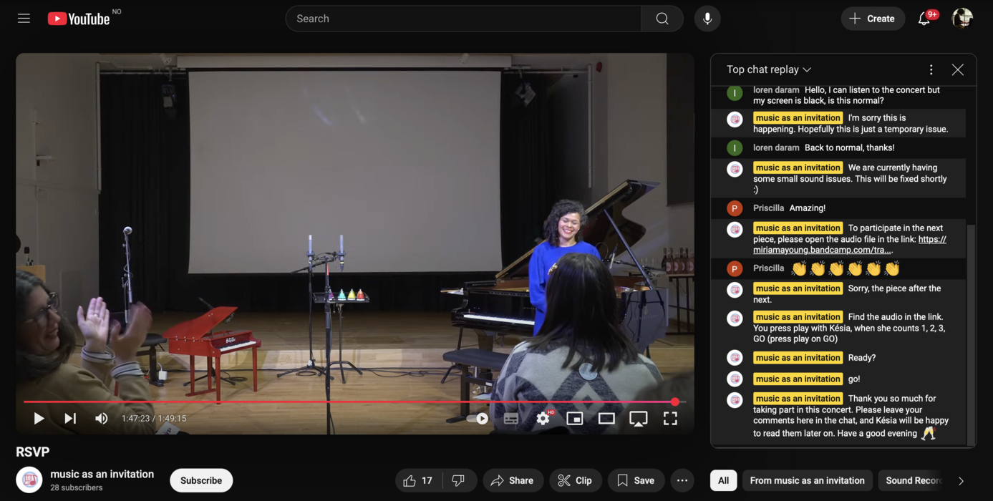Click the voice search microphone icon
Viewport: 993px width, 501px height.
[x=707, y=19]
